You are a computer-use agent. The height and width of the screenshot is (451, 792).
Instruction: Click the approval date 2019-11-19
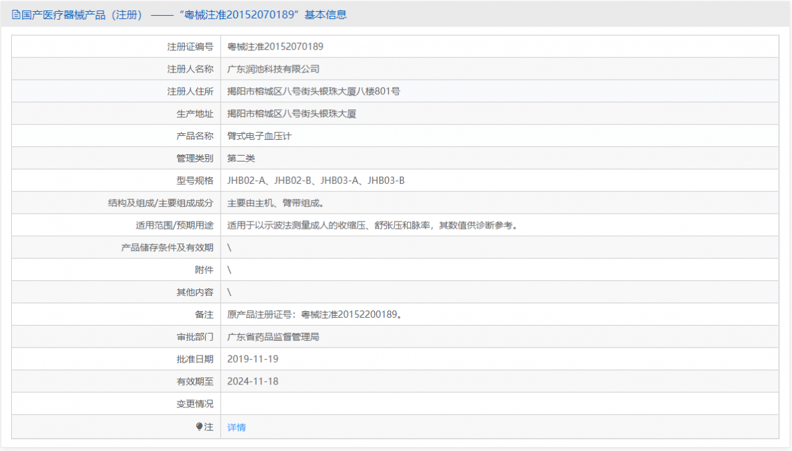click(254, 359)
